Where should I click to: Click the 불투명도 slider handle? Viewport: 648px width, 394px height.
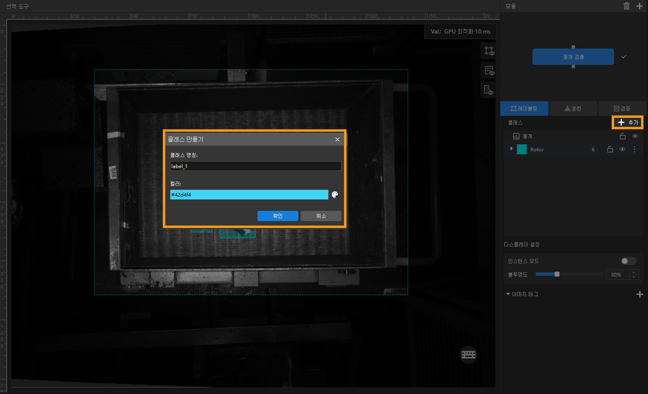557,274
